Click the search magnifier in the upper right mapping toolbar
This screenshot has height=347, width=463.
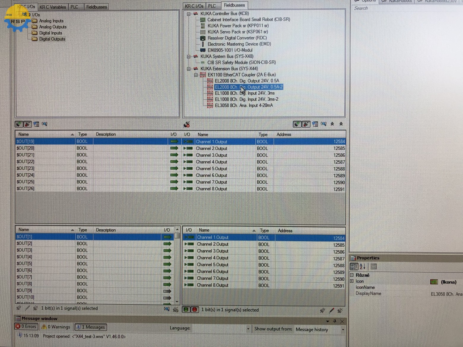click(x=324, y=124)
